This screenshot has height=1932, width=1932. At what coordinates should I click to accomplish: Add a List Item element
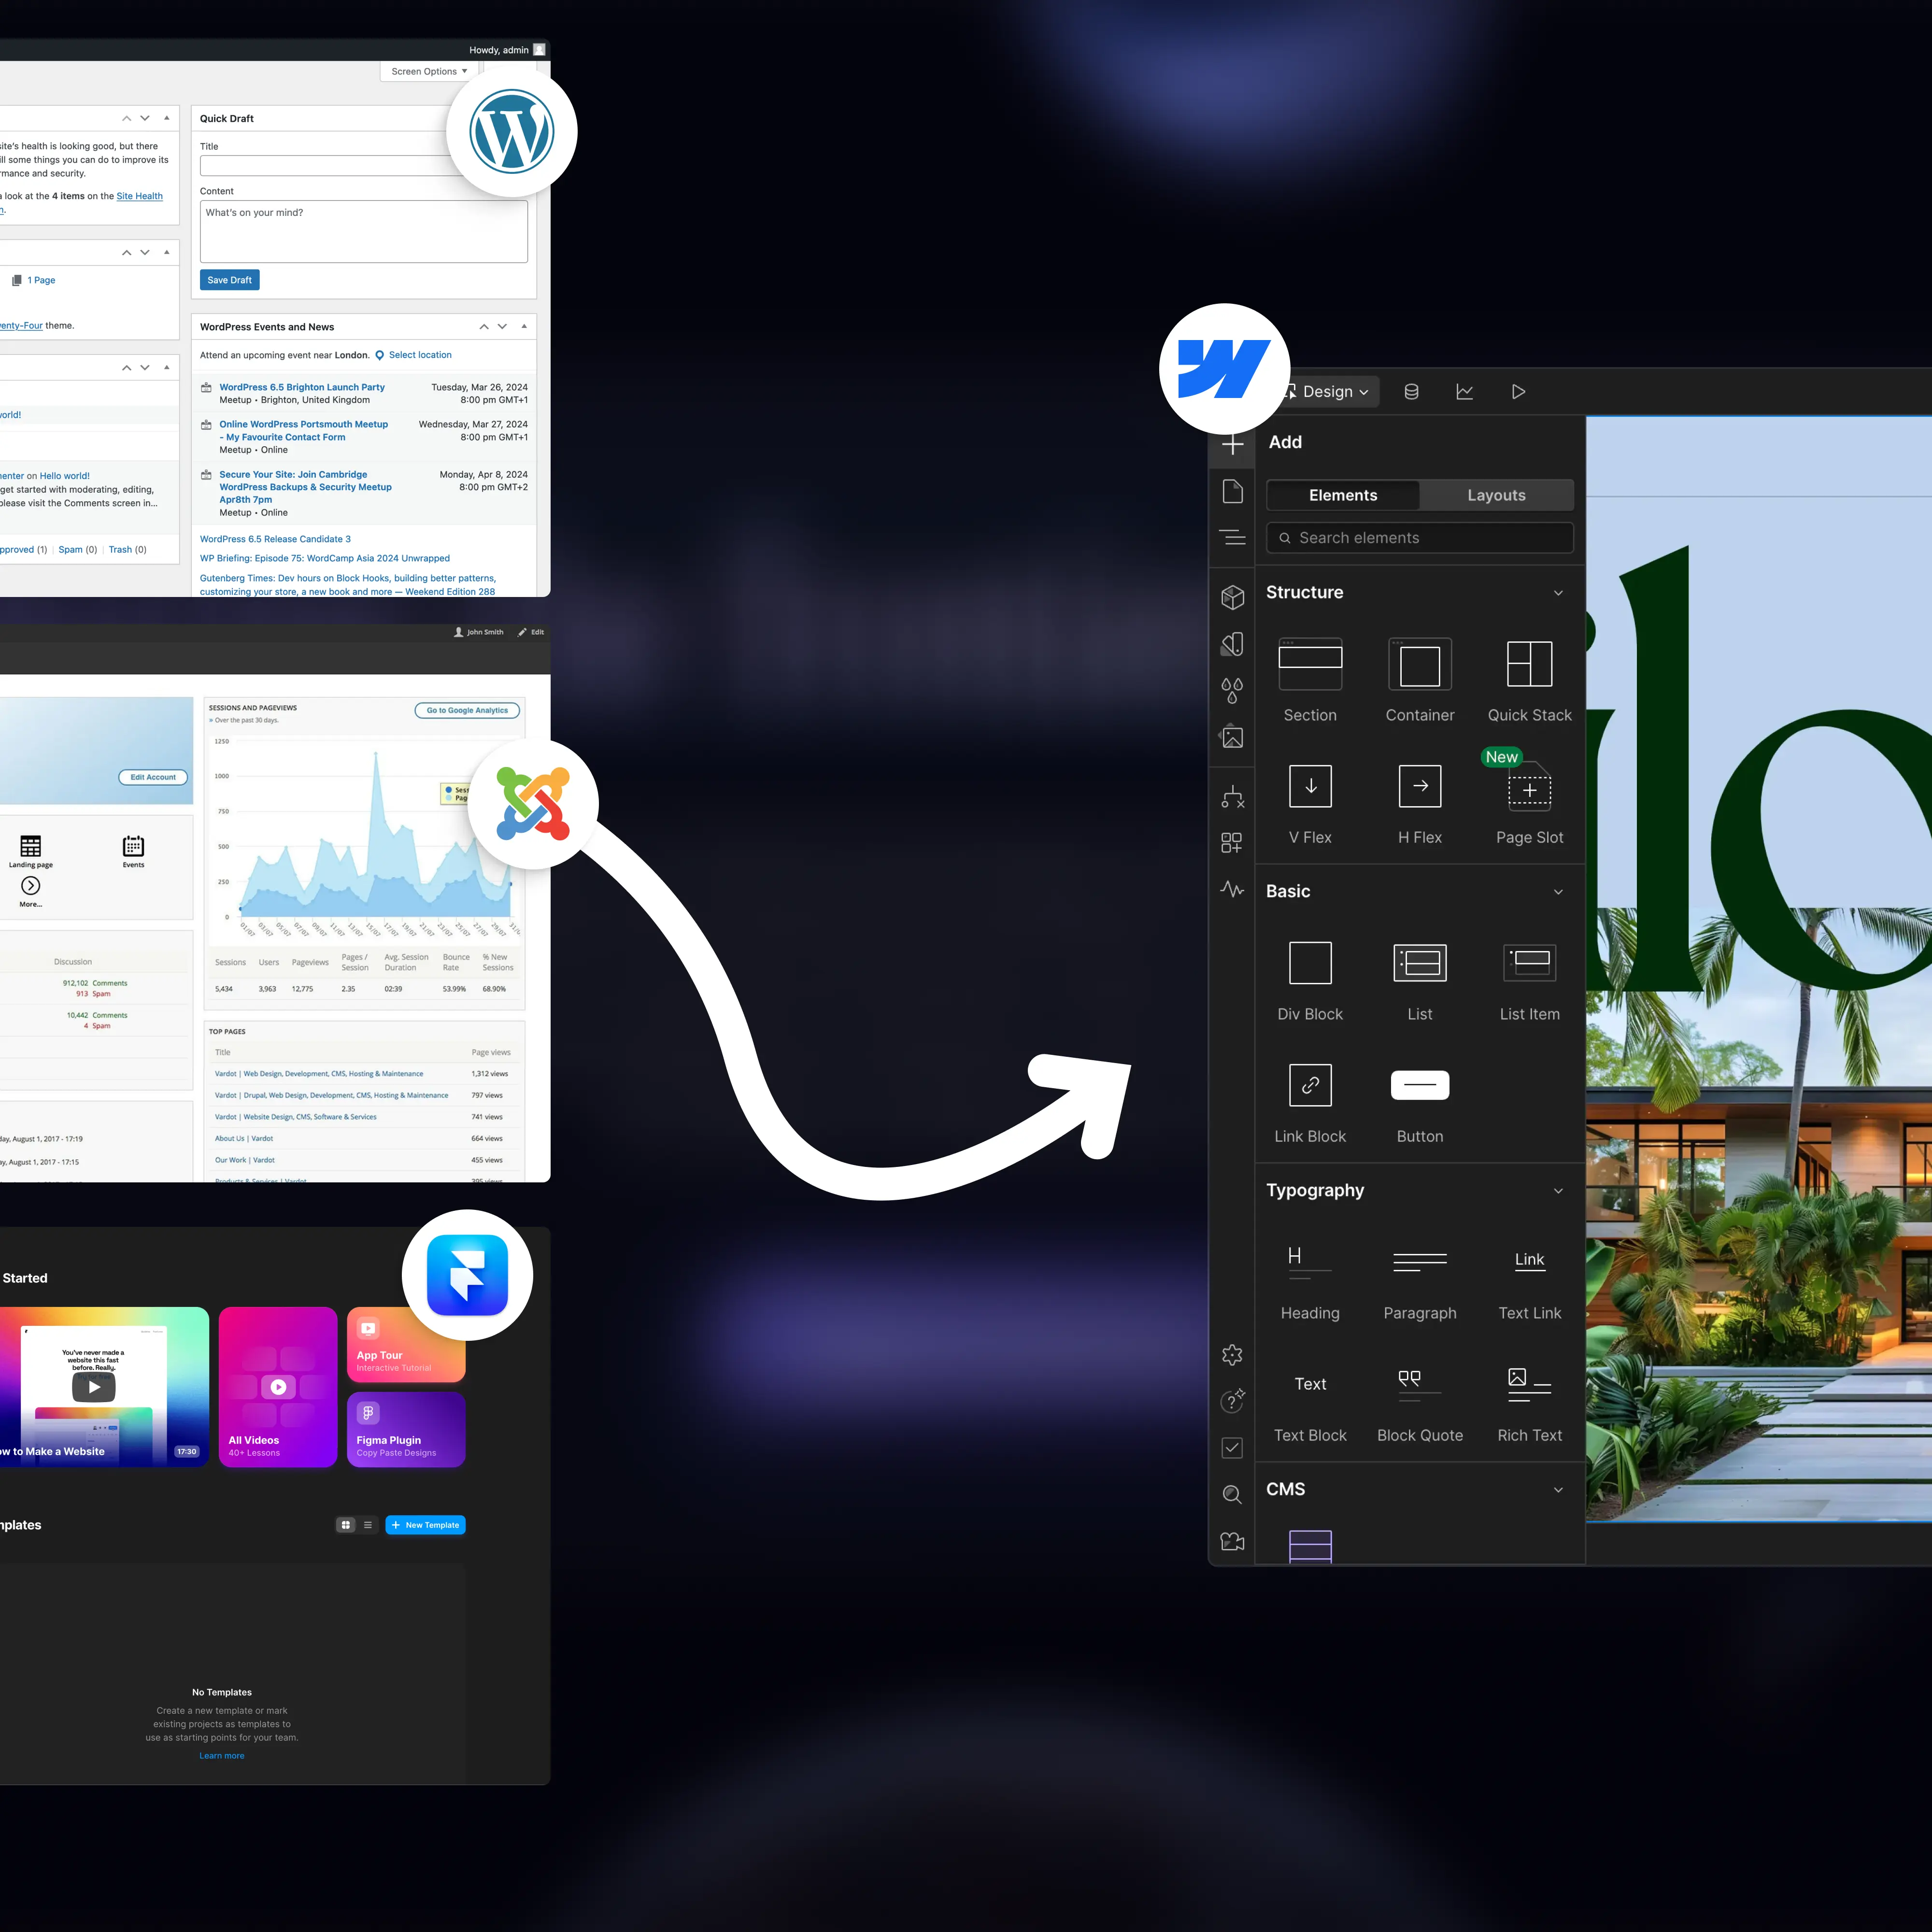tap(1529, 981)
